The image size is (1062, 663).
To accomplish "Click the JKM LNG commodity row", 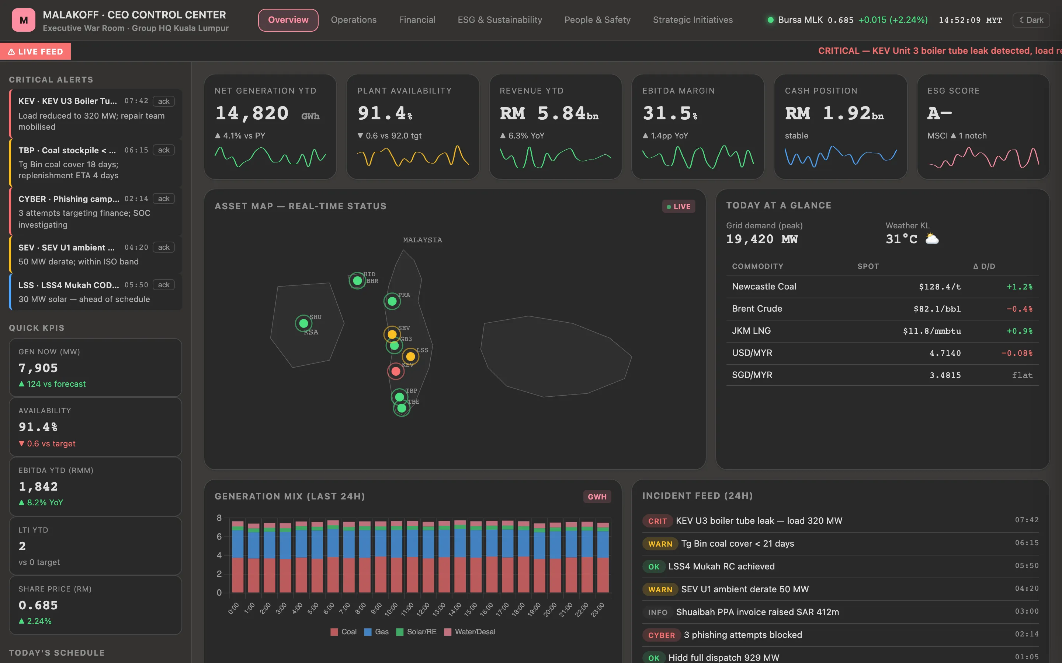I will coord(882,331).
